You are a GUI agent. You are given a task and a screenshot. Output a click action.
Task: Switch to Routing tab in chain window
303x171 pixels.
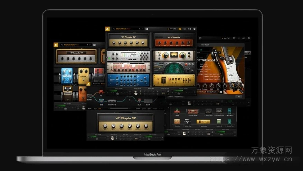[90, 109]
